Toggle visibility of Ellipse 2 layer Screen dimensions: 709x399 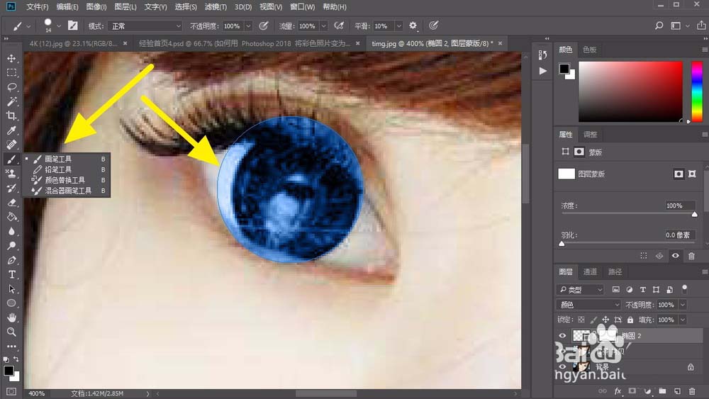pyautogui.click(x=562, y=336)
